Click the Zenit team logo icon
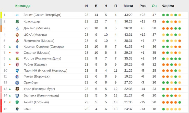 [17, 15]
